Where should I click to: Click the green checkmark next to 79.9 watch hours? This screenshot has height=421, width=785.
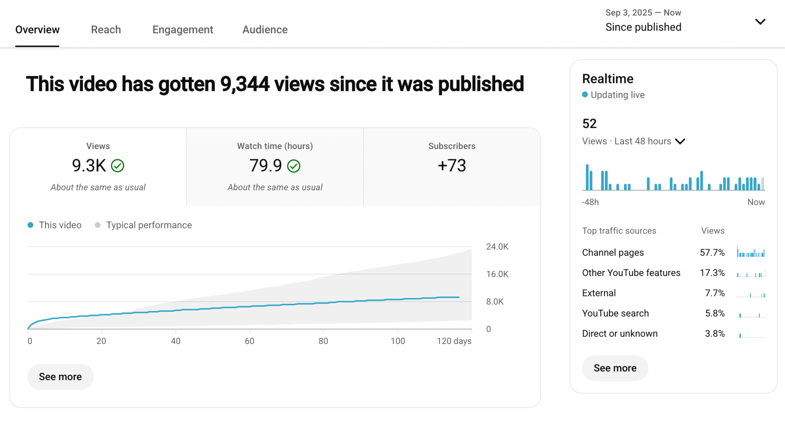pyautogui.click(x=294, y=166)
